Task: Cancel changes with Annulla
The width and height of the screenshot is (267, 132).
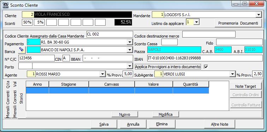Action: (133, 124)
